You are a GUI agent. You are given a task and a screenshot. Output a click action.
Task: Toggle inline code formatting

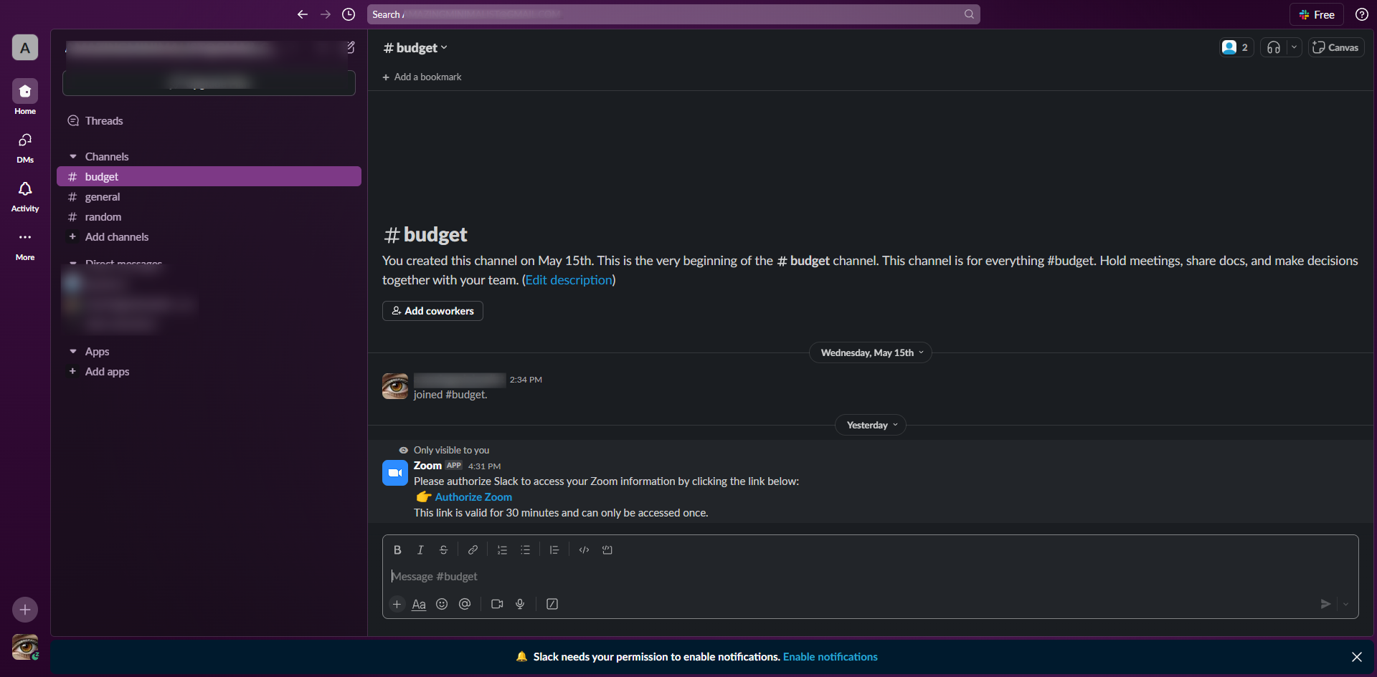[x=584, y=549]
